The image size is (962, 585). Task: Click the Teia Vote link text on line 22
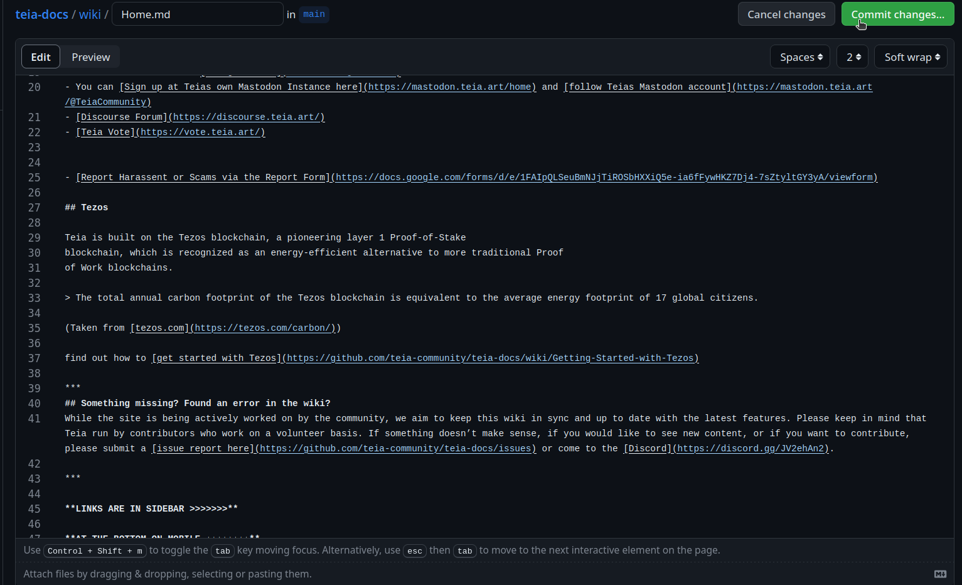pos(105,132)
